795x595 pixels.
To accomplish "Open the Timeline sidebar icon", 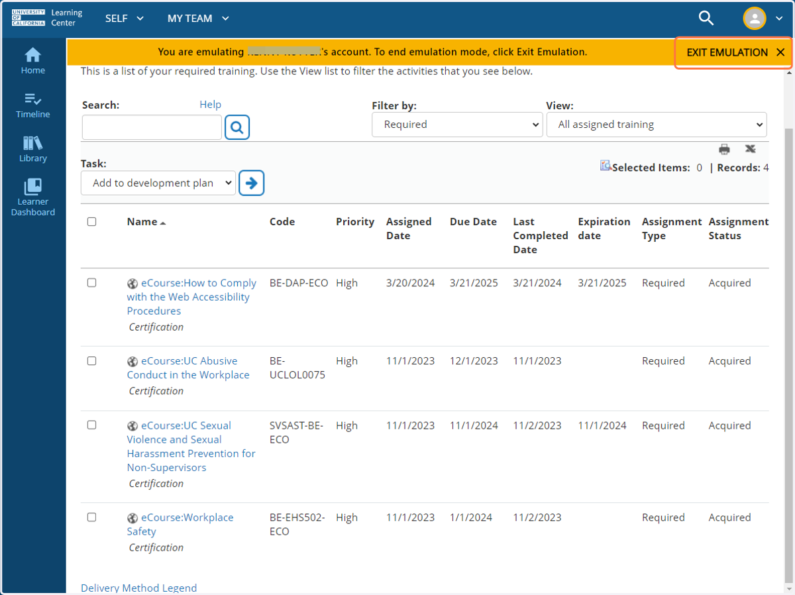I will [32, 106].
